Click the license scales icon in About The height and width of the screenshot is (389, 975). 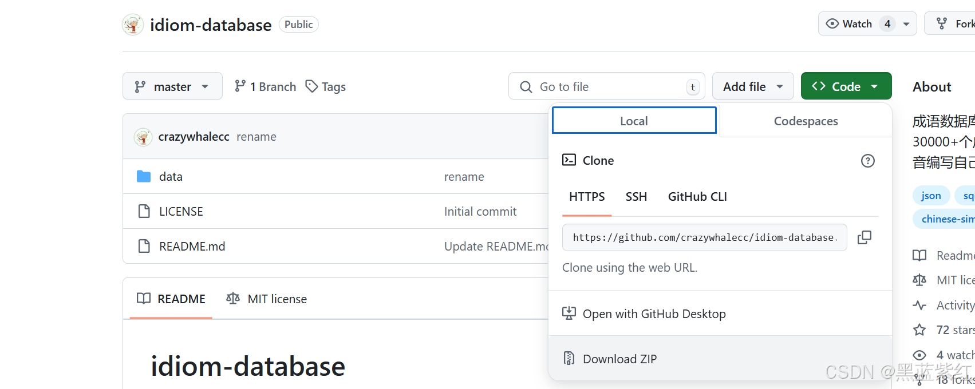[x=919, y=280]
